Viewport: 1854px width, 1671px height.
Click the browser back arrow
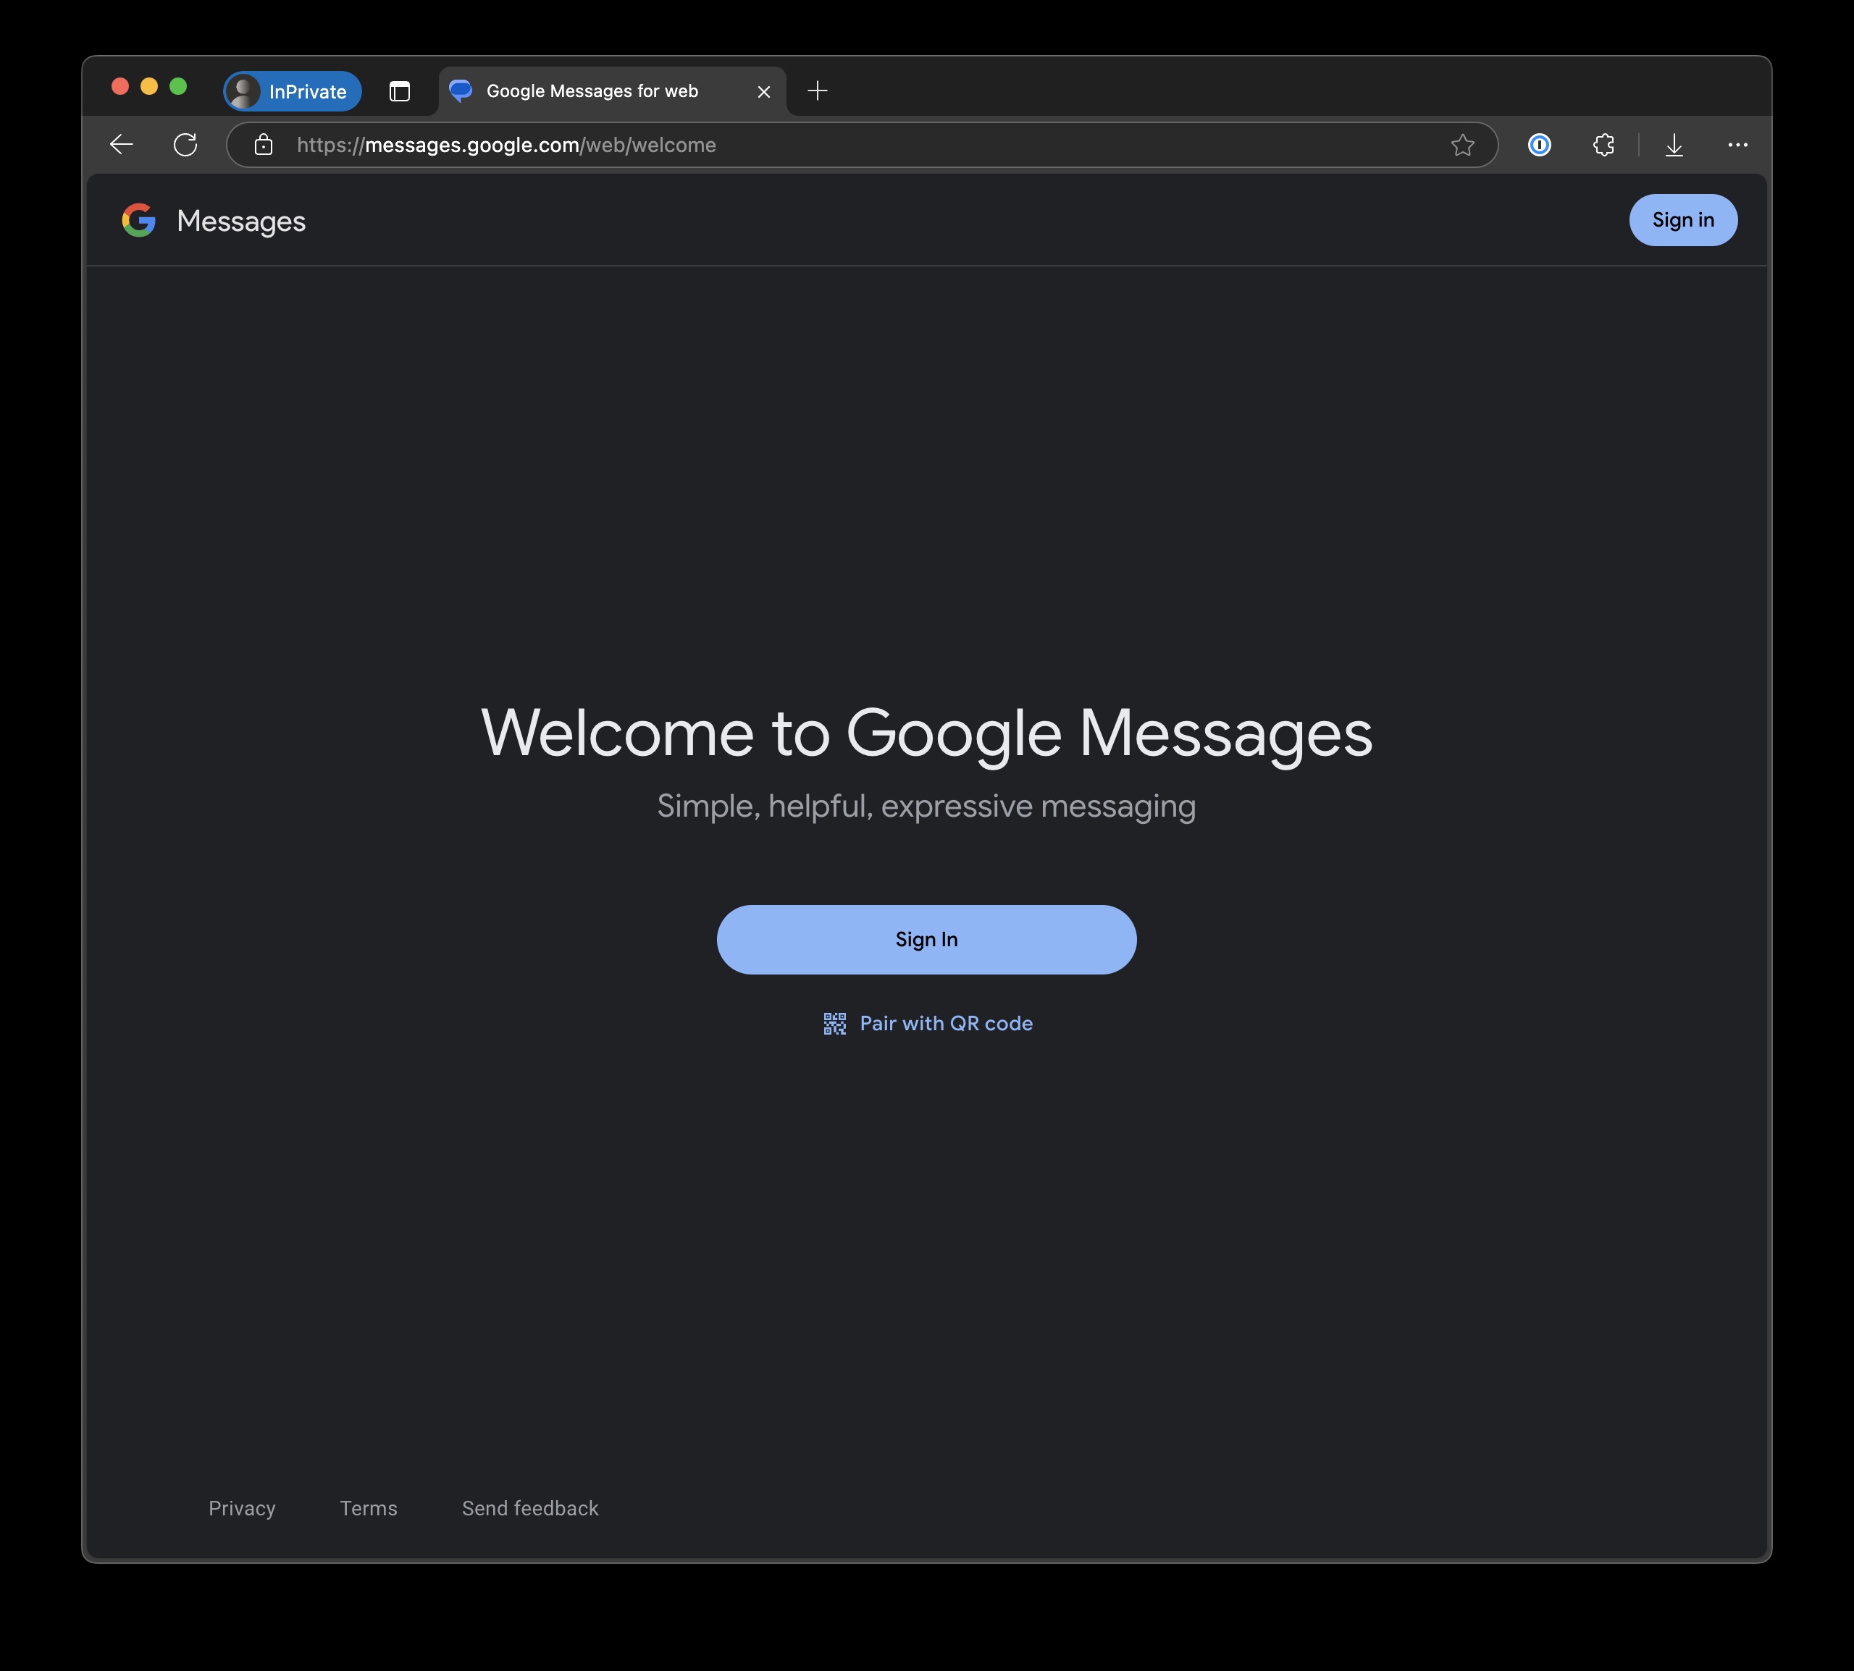(122, 145)
